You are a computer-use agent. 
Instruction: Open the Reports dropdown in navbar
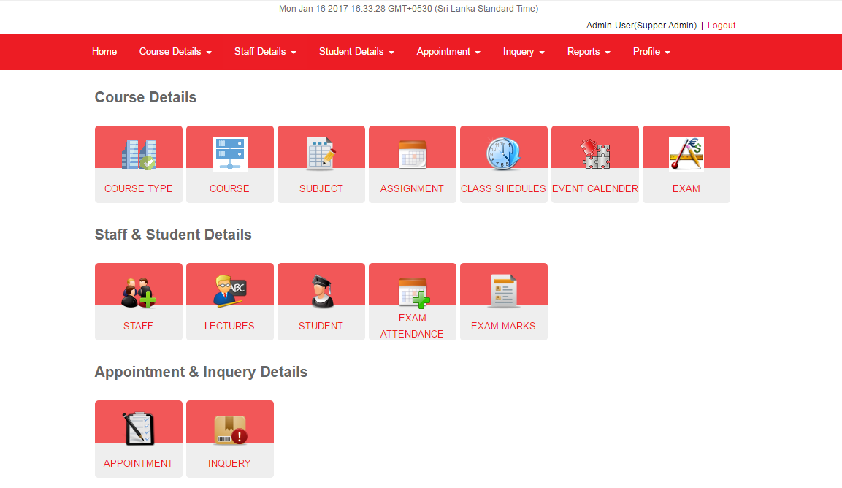pyautogui.click(x=589, y=52)
